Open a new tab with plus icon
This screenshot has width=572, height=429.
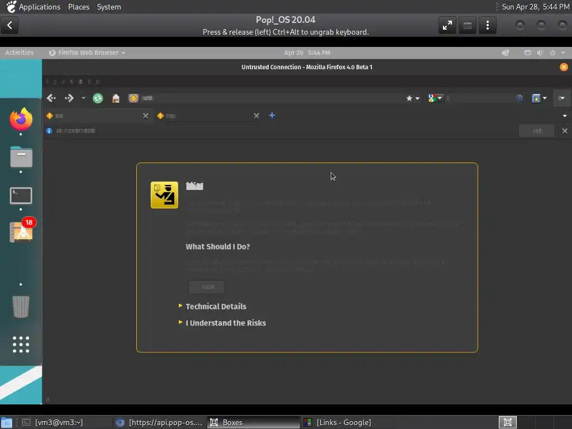coord(272,116)
